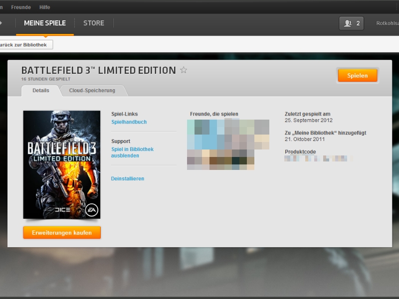This screenshot has width=399, height=299.
Task: Click Spiel in Bibliothek ausblenden link
Action: point(132,152)
